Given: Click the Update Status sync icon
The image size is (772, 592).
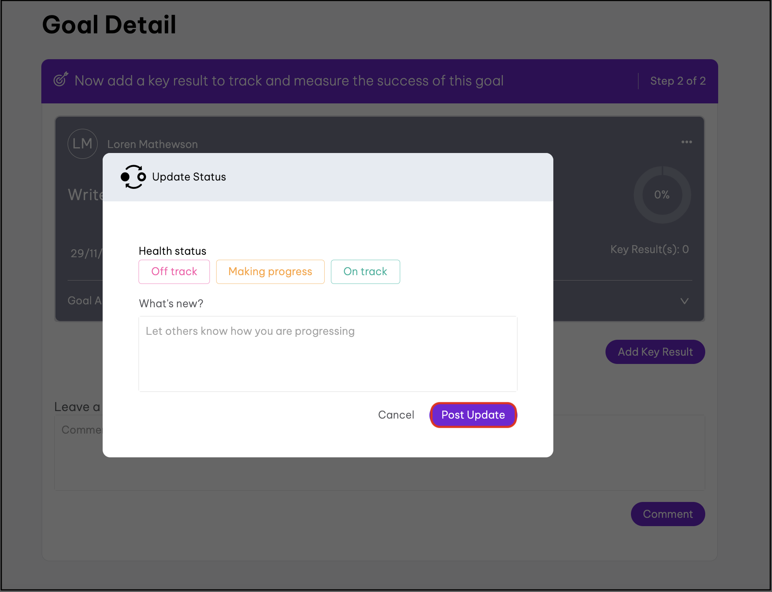Looking at the screenshot, I should pyautogui.click(x=133, y=177).
